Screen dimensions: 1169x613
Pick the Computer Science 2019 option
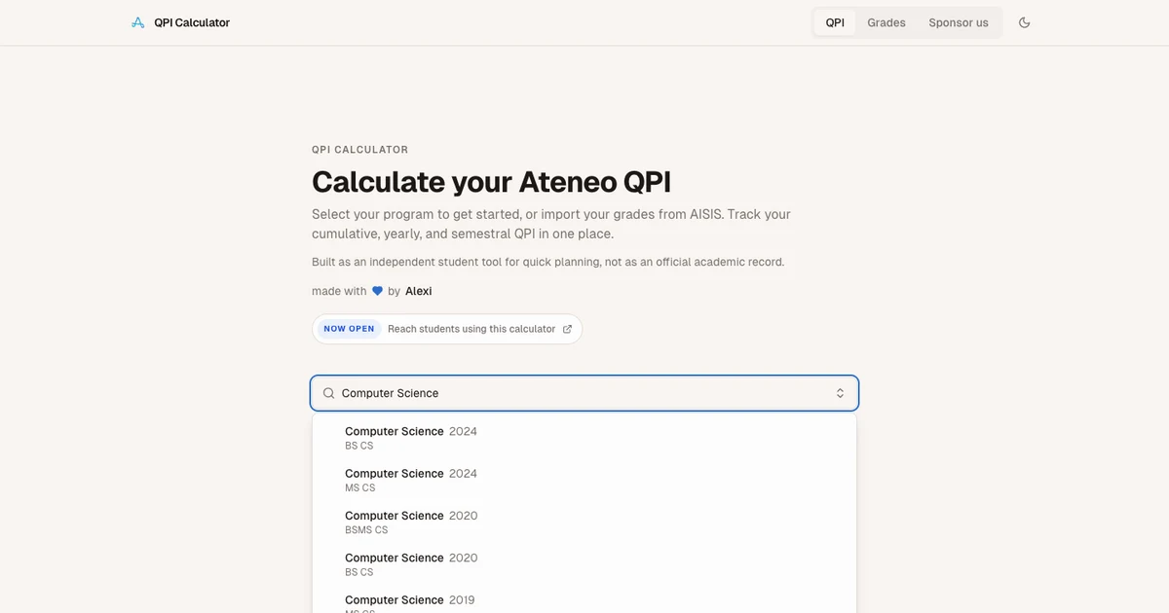584,600
